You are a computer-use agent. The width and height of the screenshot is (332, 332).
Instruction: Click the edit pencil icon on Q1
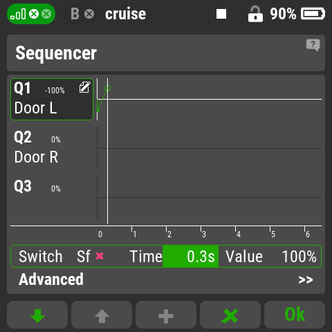pyautogui.click(x=84, y=87)
